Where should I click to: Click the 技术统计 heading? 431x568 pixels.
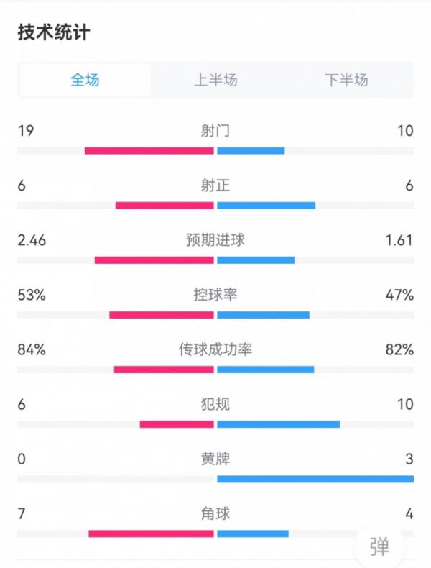(x=54, y=32)
